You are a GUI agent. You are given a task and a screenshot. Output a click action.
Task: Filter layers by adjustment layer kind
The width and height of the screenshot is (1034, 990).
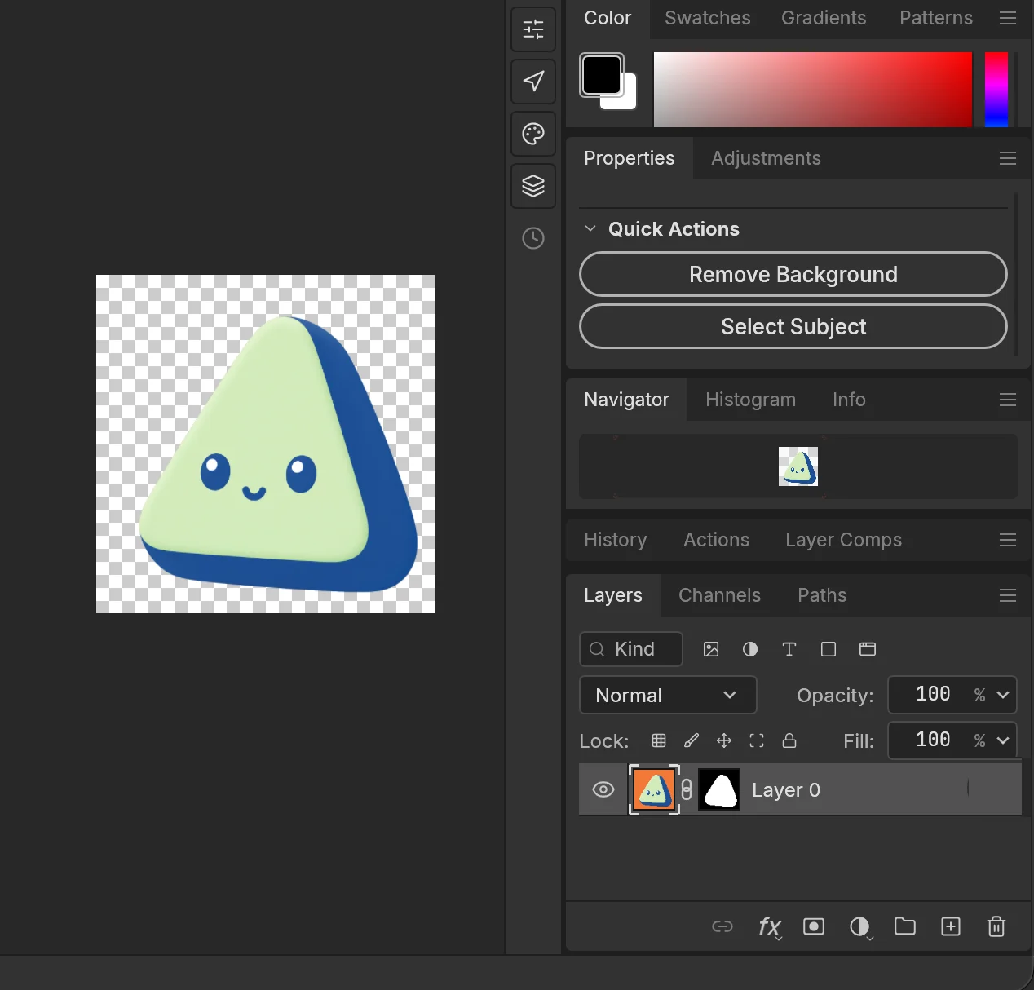(750, 649)
